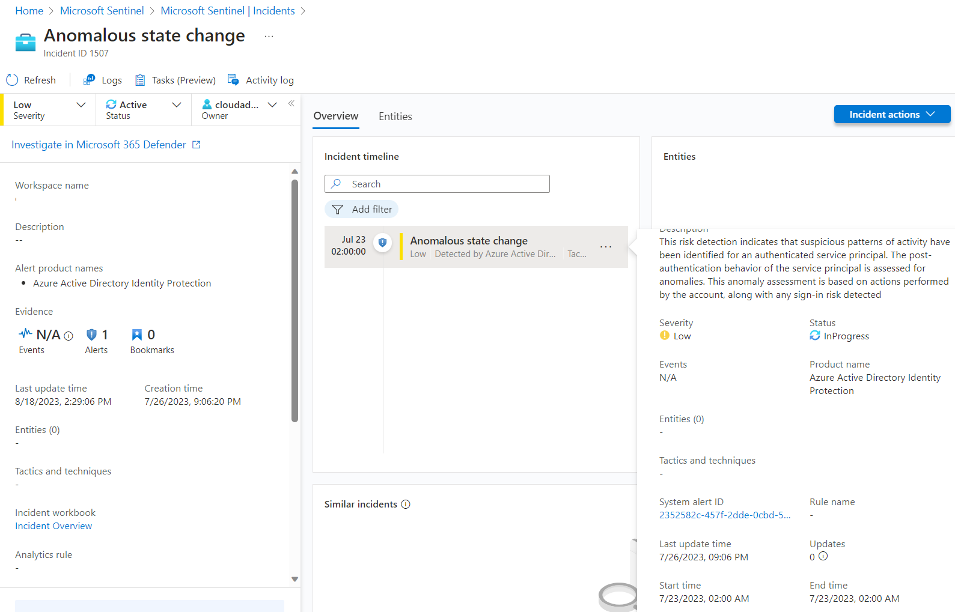Image resolution: width=955 pixels, height=612 pixels.
Task: Click the info icon beside N/A Events
Action: [x=69, y=336]
